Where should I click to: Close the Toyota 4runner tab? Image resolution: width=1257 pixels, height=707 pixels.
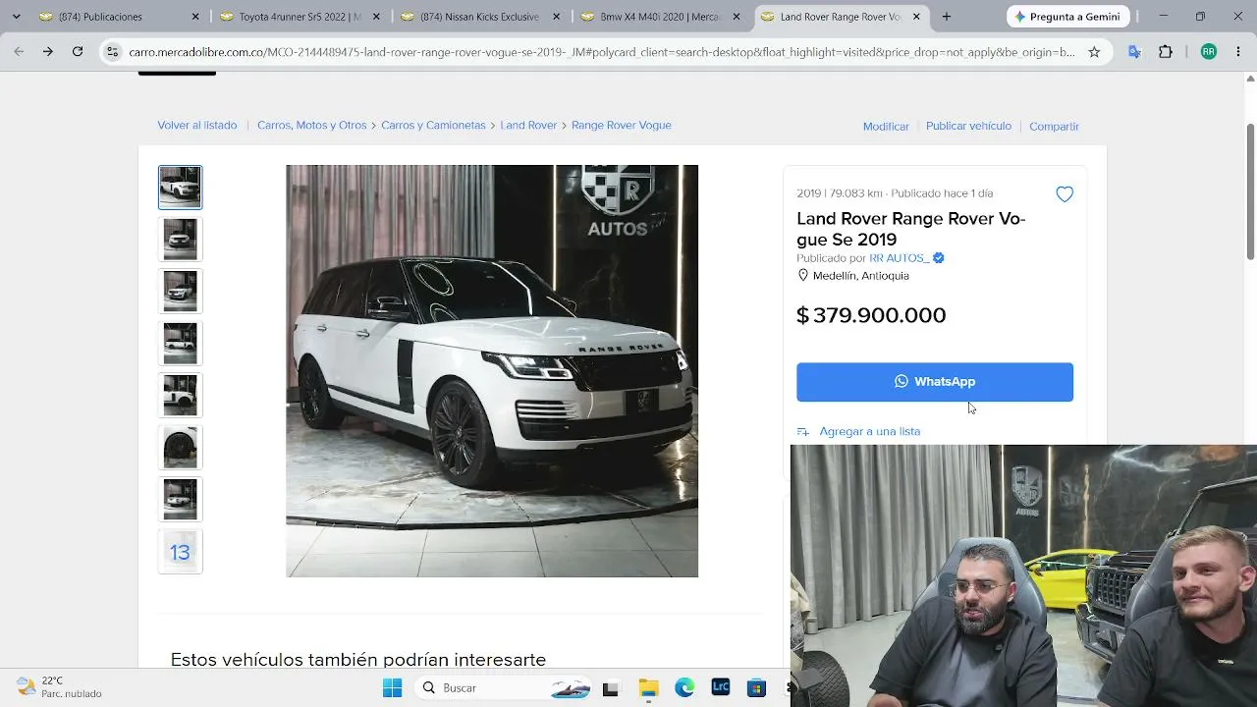376,17
